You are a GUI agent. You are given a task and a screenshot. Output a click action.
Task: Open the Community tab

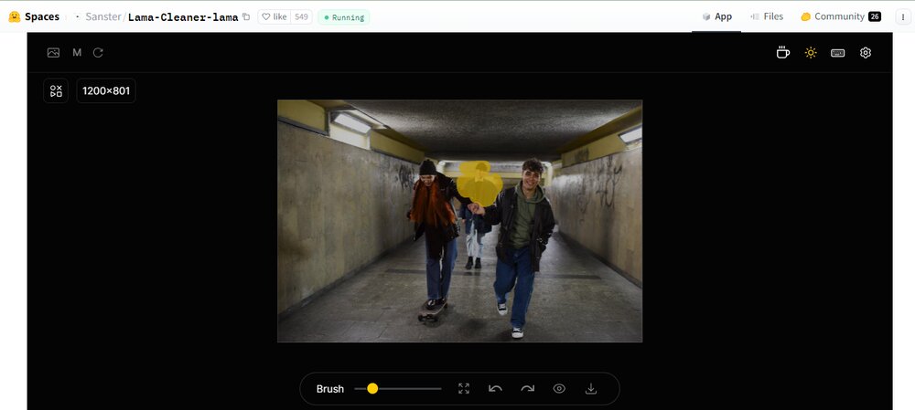point(840,16)
